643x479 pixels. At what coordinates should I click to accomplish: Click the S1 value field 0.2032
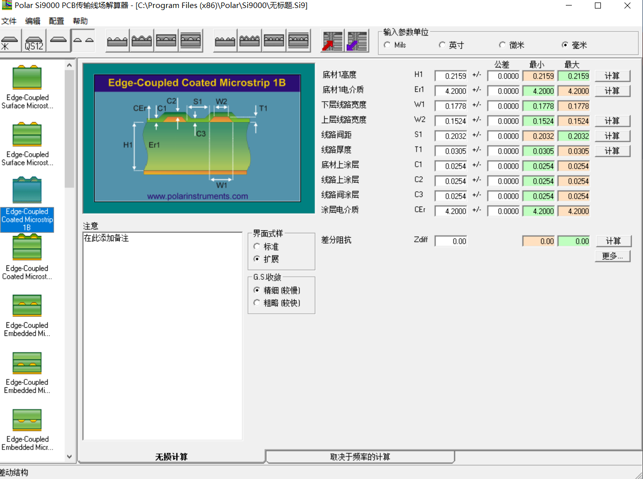(x=451, y=136)
